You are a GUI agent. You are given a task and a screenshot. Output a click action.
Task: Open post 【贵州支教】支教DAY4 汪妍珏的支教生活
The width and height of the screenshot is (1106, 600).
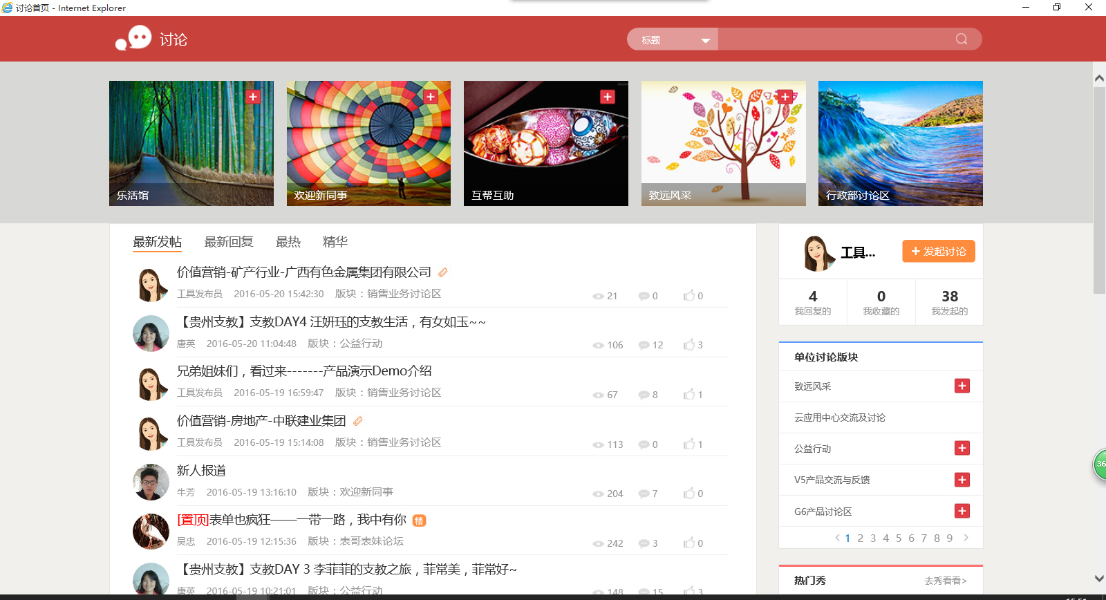coord(332,322)
